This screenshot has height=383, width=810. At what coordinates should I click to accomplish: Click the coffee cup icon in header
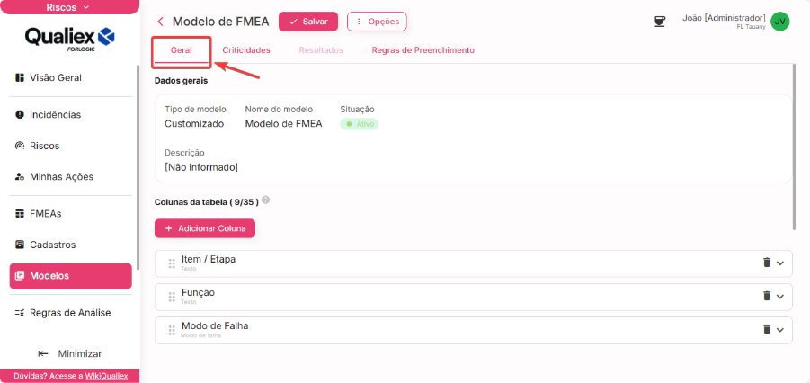[660, 21]
